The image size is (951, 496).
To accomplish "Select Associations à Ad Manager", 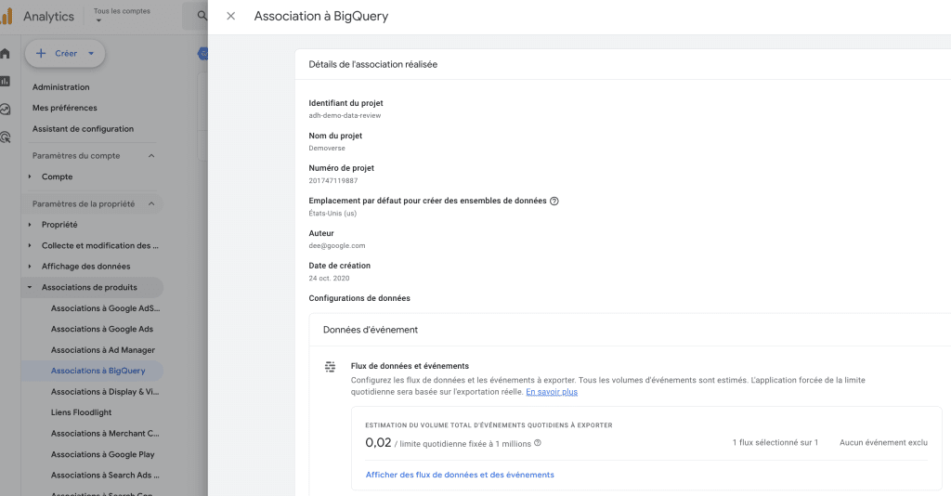I will [x=103, y=350].
